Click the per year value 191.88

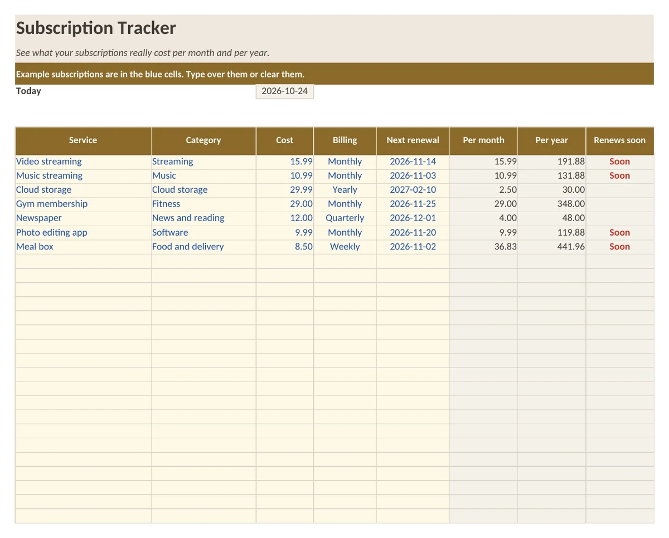552,162
